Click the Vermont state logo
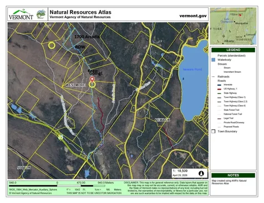The height and width of the screenshot is (203, 264). (21, 14)
